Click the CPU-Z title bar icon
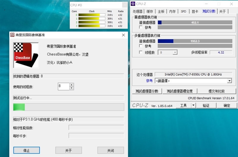The image size is (238, 157). tap(133, 4)
